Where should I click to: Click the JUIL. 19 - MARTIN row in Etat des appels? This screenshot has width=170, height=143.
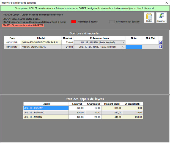point(46,117)
